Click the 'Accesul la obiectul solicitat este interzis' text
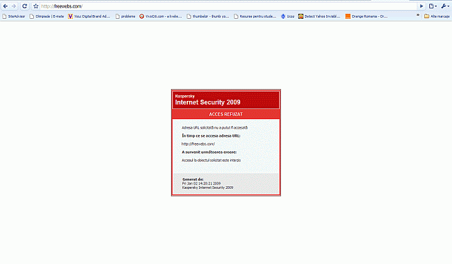 [211, 160]
